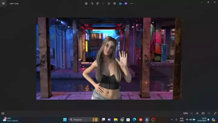This screenshot has width=218, height=123.
Task: Click the Pesquisar taskbar search box
Action: 84,120
